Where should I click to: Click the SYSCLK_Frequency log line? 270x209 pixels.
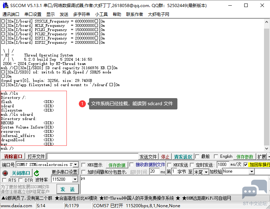tap(53, 21)
